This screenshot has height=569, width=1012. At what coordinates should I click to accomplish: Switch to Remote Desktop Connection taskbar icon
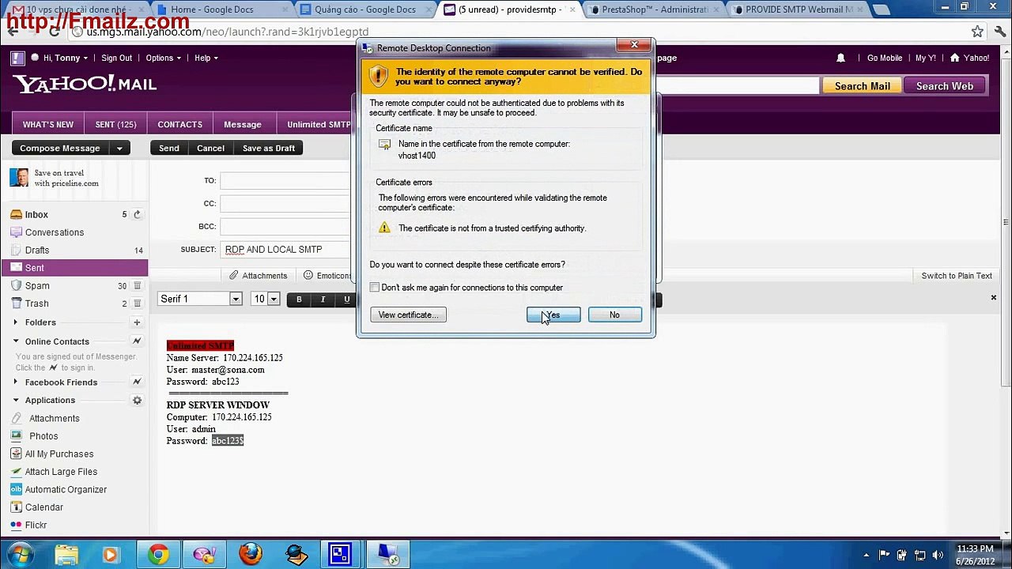388,555
